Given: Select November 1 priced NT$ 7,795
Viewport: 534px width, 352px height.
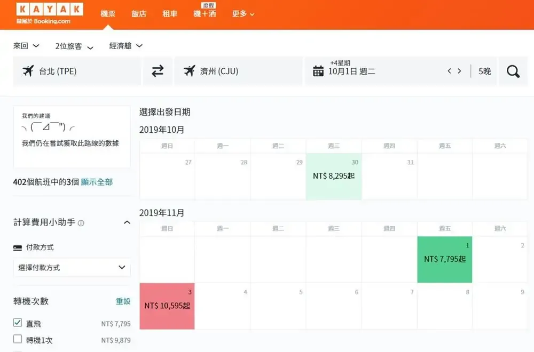Looking at the screenshot, I should [x=445, y=259].
